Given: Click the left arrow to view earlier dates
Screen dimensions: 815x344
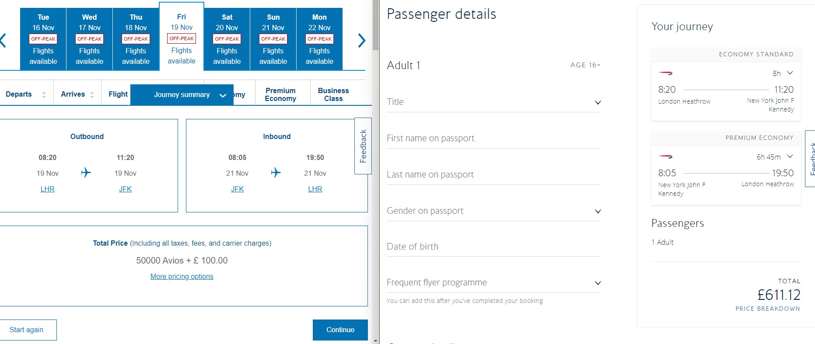Looking at the screenshot, I should click(x=3, y=40).
